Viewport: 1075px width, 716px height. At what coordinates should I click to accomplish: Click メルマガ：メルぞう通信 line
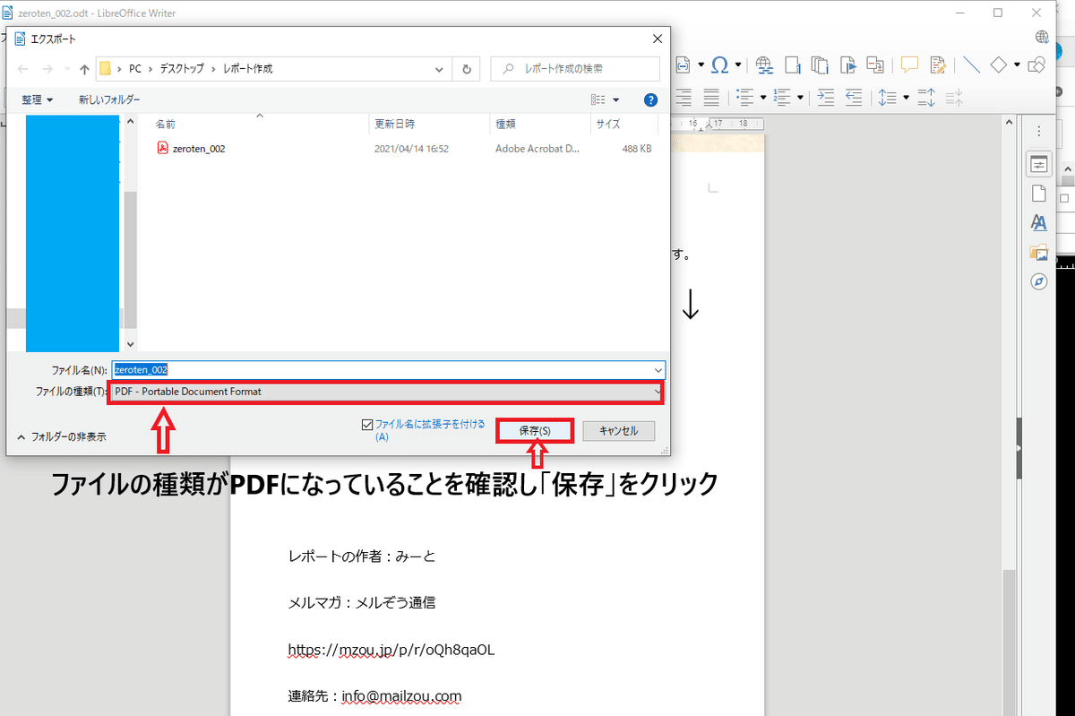point(362,603)
